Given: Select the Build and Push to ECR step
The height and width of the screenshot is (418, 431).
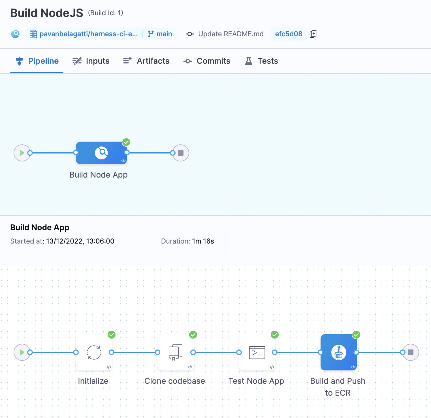Looking at the screenshot, I should tap(339, 352).
